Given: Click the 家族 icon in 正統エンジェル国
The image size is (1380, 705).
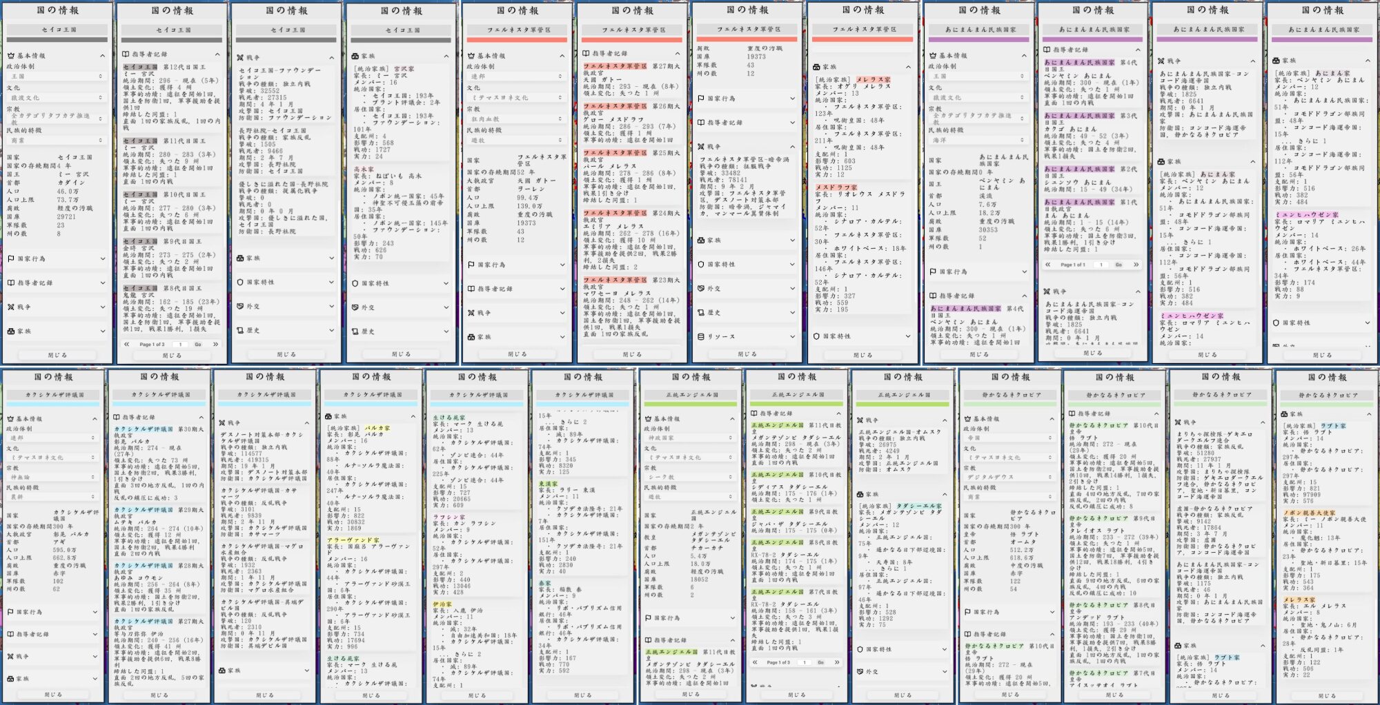Looking at the screenshot, I should [860, 495].
